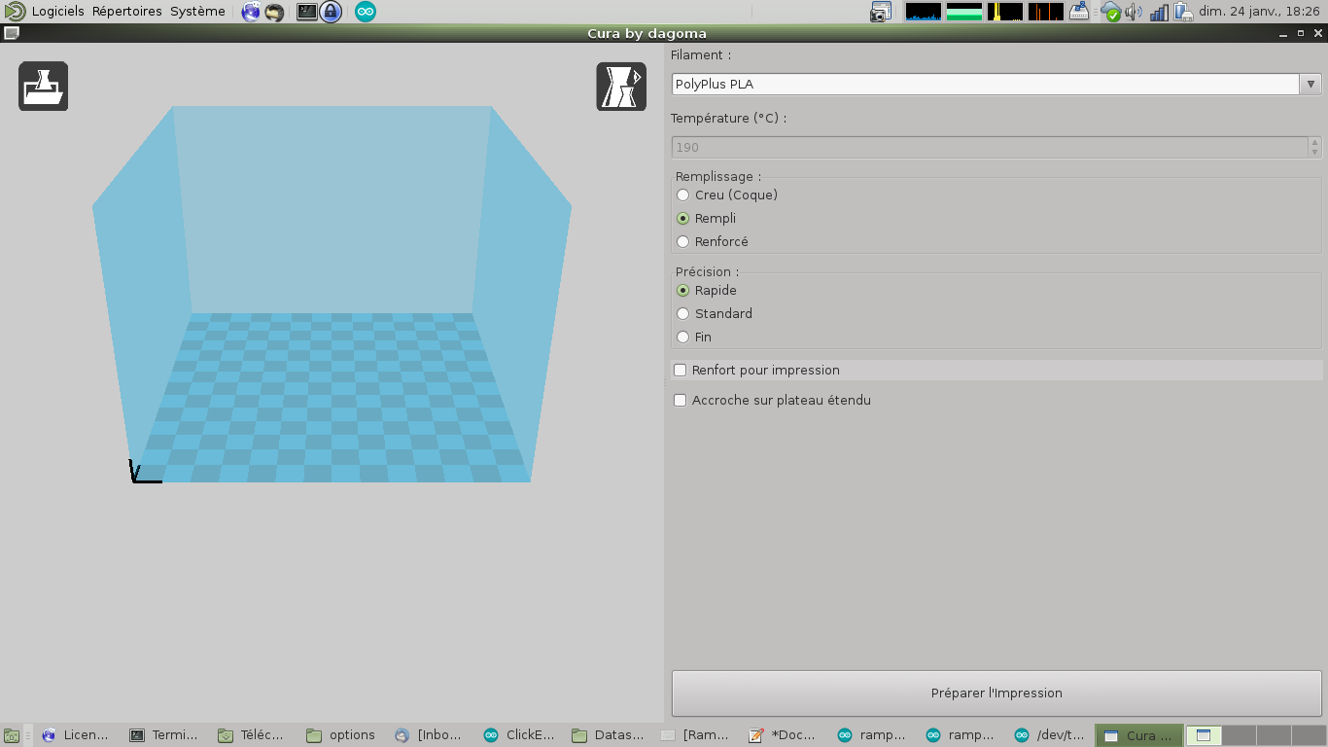Click the blue padlock launcher icon

tap(331, 12)
